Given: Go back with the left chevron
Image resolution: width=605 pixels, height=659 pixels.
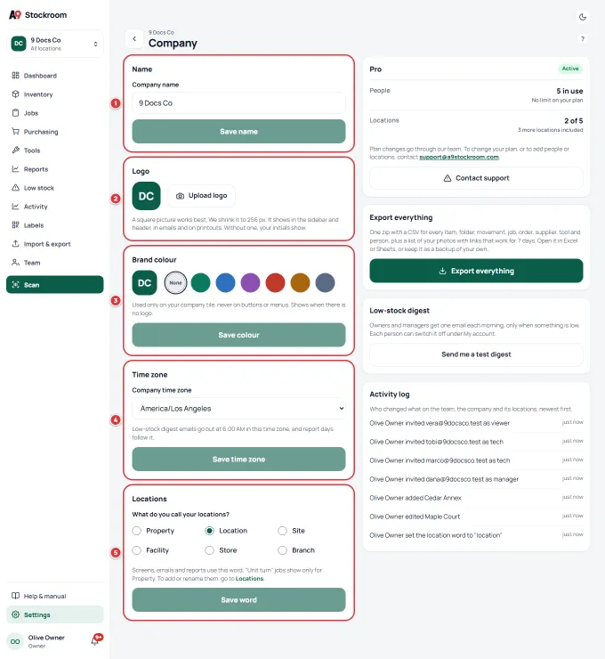Looking at the screenshot, I should [134, 39].
